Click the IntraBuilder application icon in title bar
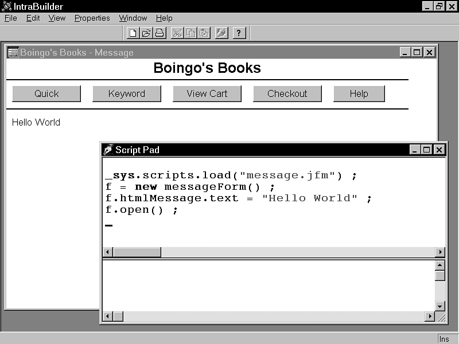459x344 pixels. click(x=7, y=6)
